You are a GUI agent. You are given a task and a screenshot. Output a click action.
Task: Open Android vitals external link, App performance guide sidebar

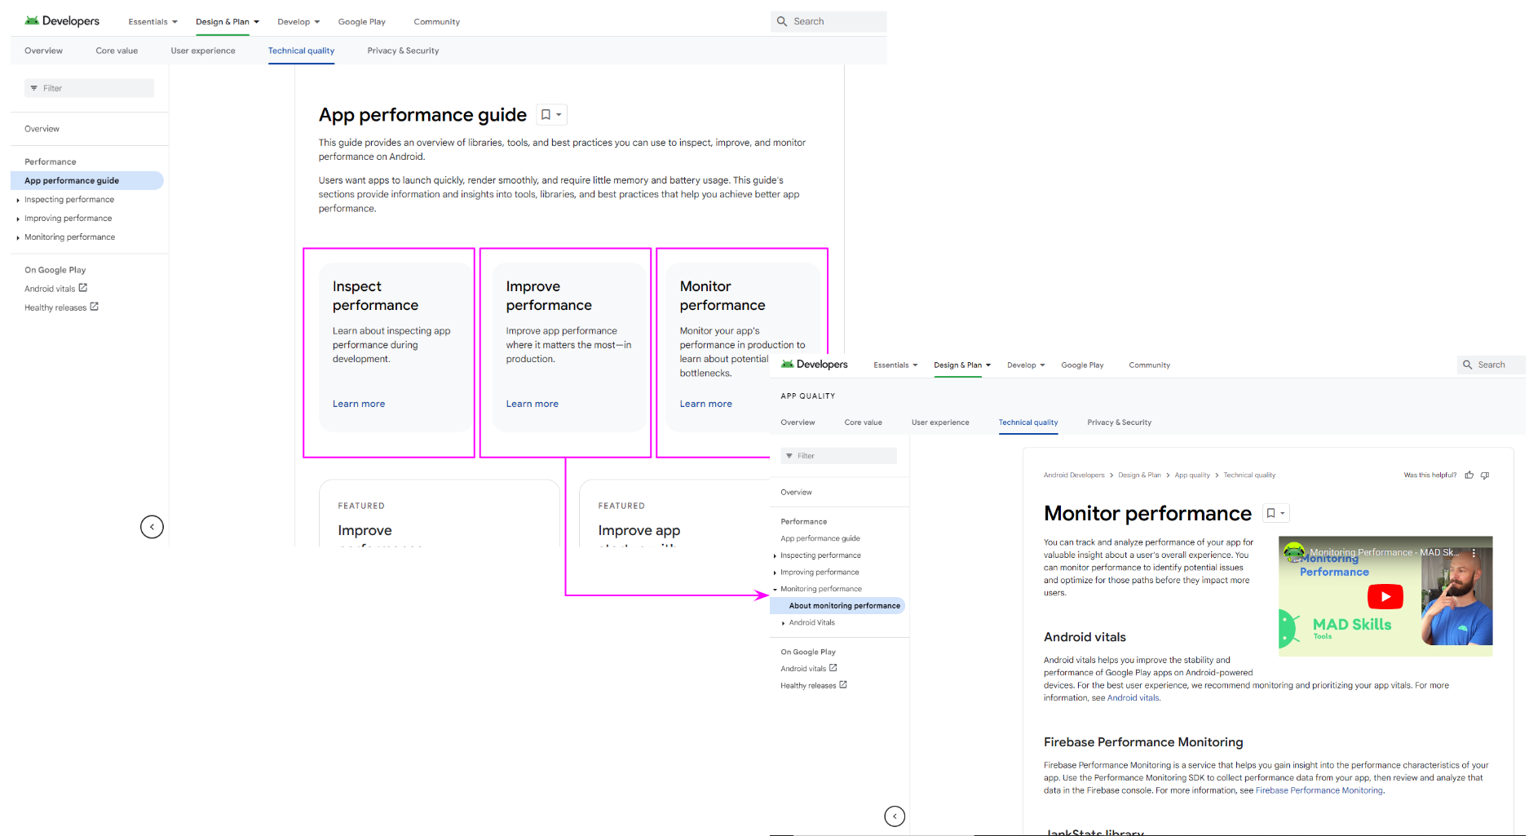pos(55,289)
